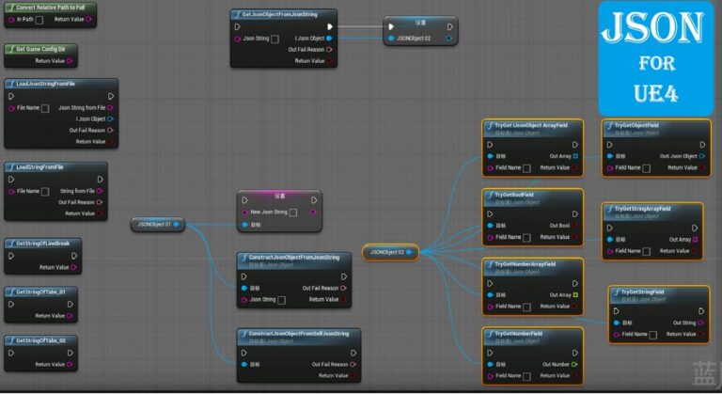Click Return Value pin on GetStringOfTabs_02 node
722x394 pixels.
pos(70,365)
